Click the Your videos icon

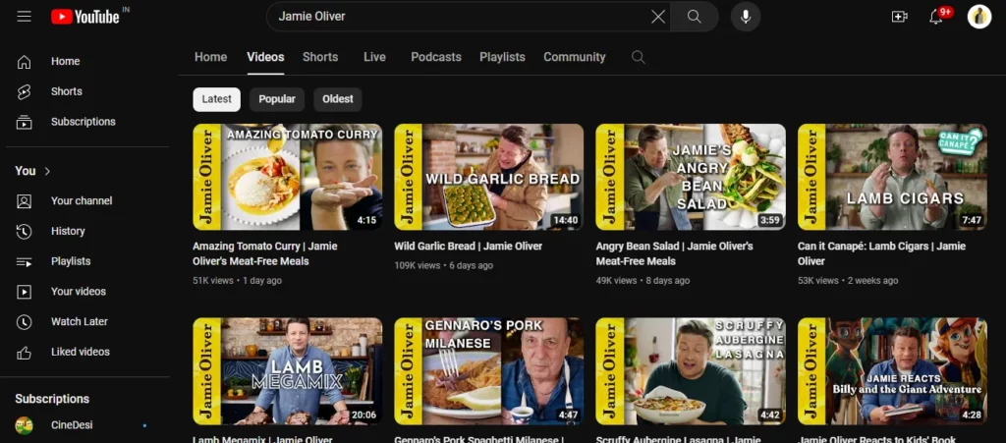click(x=24, y=292)
